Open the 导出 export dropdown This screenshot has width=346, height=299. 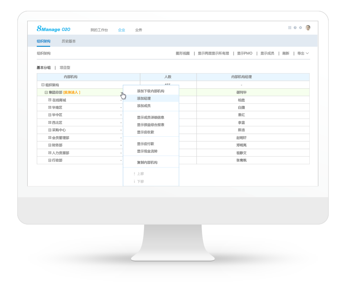[x=303, y=53]
